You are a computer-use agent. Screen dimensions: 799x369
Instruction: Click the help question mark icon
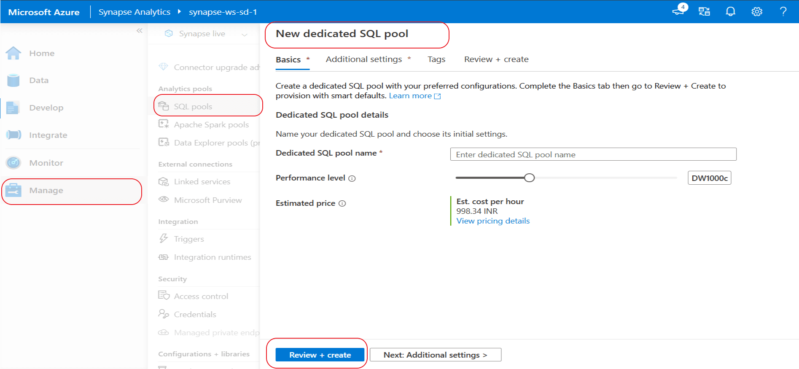(783, 12)
